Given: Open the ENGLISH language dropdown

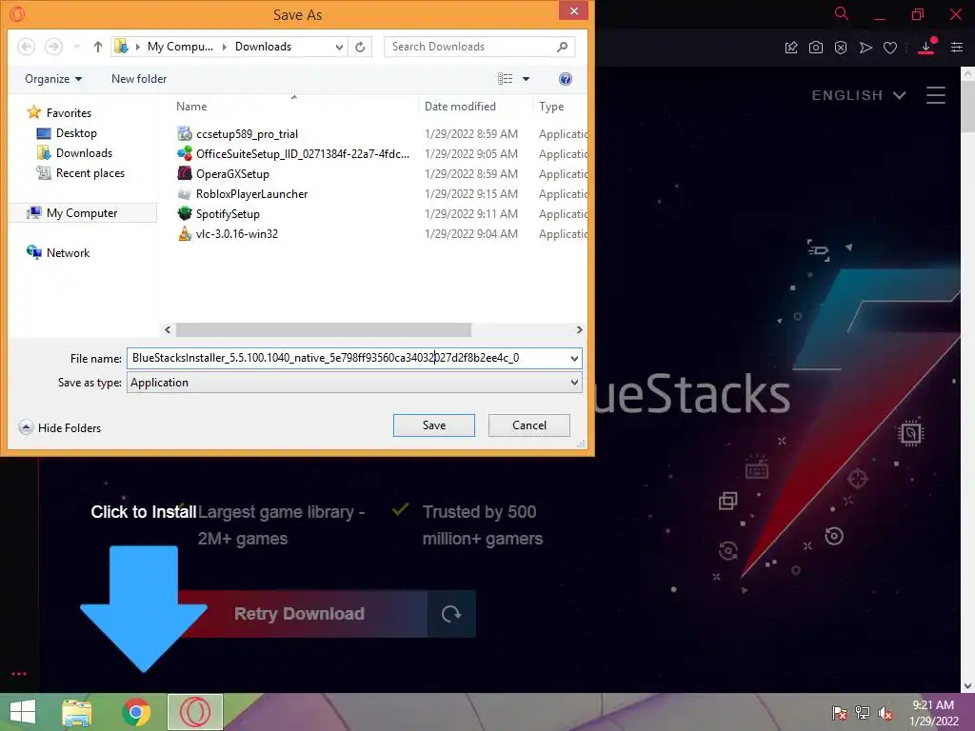Looking at the screenshot, I should pyautogui.click(x=859, y=95).
